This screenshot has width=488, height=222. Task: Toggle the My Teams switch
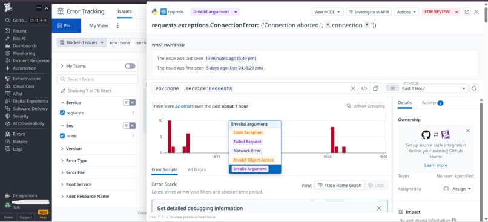pyautogui.click(x=130, y=66)
